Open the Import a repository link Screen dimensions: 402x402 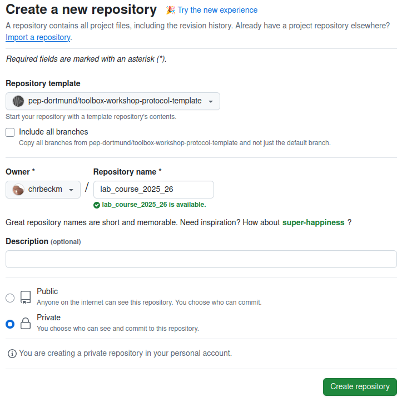pyautogui.click(x=38, y=37)
